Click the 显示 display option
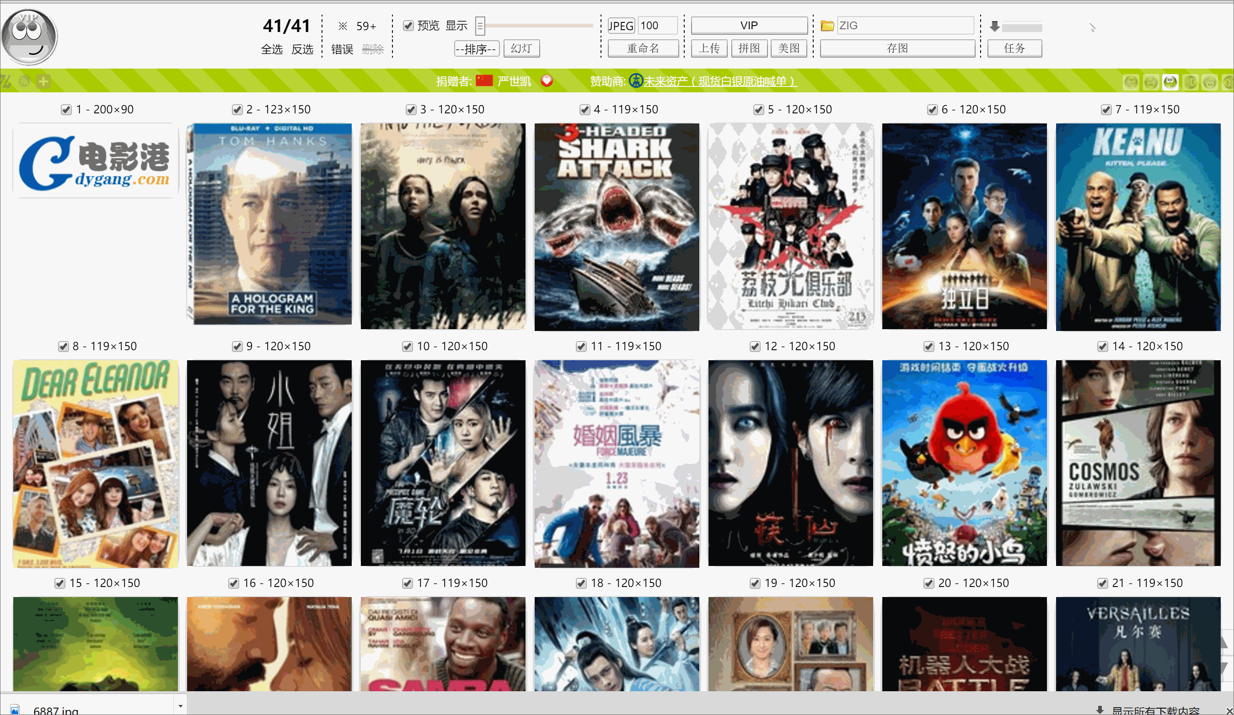The height and width of the screenshot is (715, 1234). pyautogui.click(x=456, y=26)
